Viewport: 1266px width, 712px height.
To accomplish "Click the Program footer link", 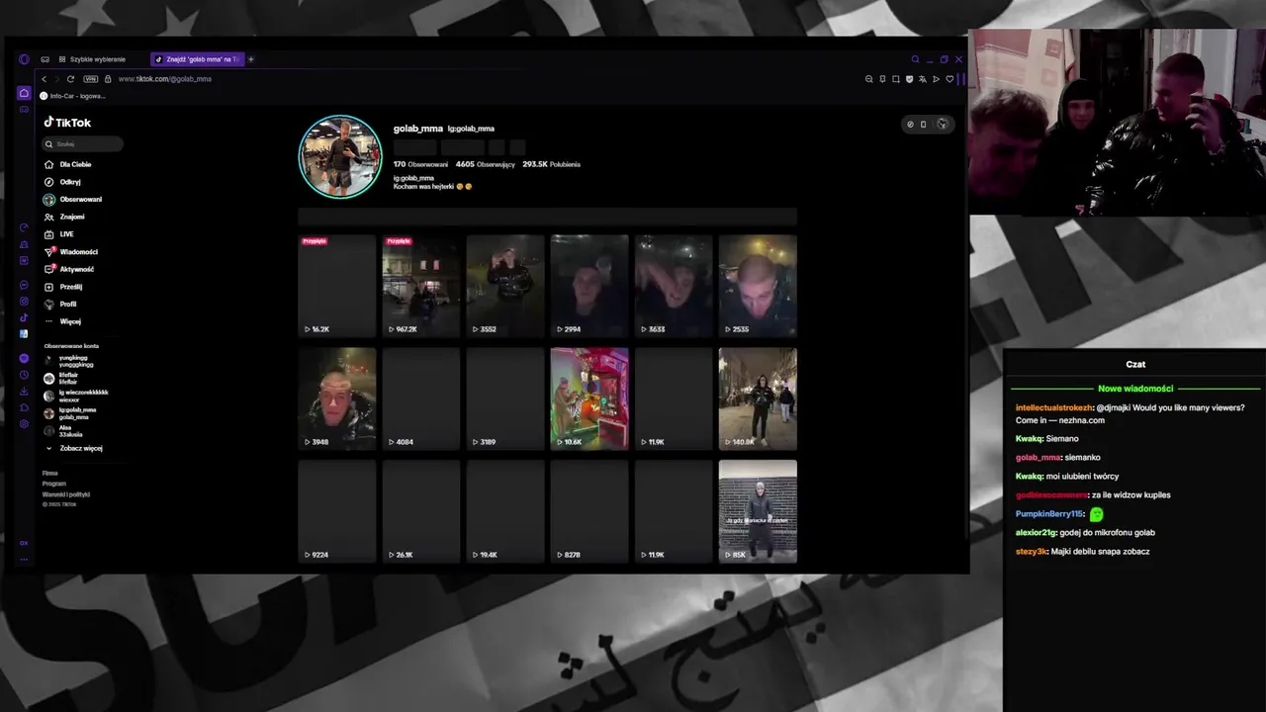I will pos(53,484).
